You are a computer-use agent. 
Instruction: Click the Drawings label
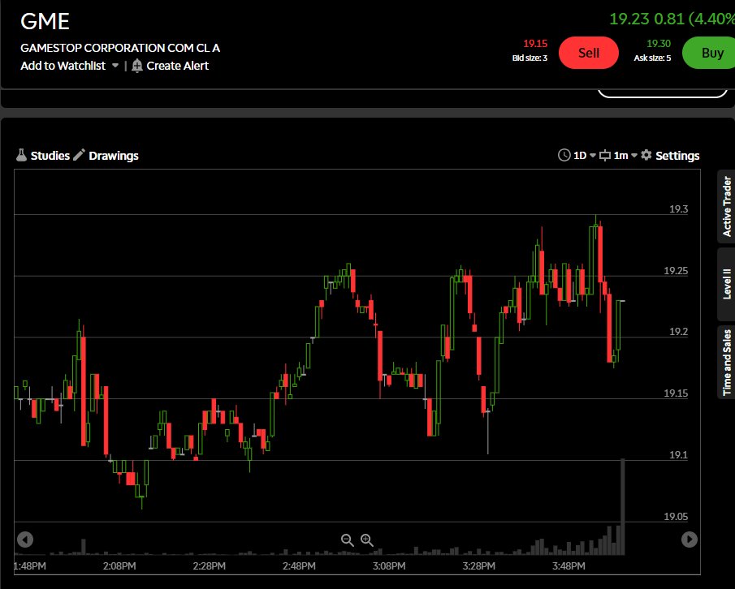pyautogui.click(x=114, y=156)
